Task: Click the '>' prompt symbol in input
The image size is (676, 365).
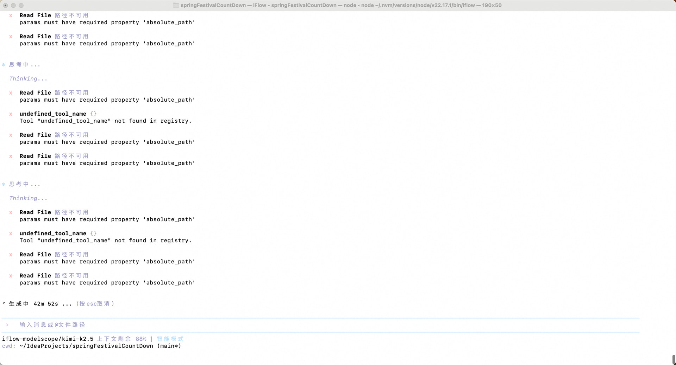Action: tap(7, 325)
